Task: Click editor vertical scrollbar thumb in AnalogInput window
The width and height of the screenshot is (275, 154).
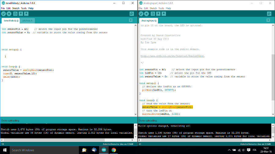Action: (x=273, y=77)
